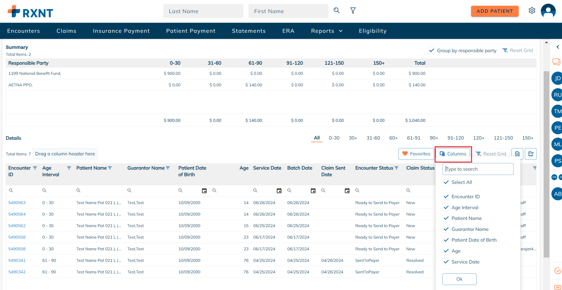Click the column search input field
This screenshot has height=290, width=562.
coord(478,169)
